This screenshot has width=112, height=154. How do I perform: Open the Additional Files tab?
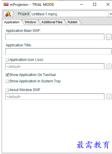coord(52,22)
